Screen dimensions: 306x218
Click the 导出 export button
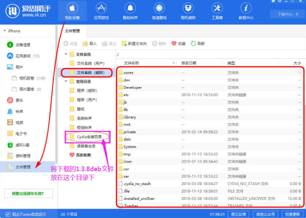(x=109, y=44)
